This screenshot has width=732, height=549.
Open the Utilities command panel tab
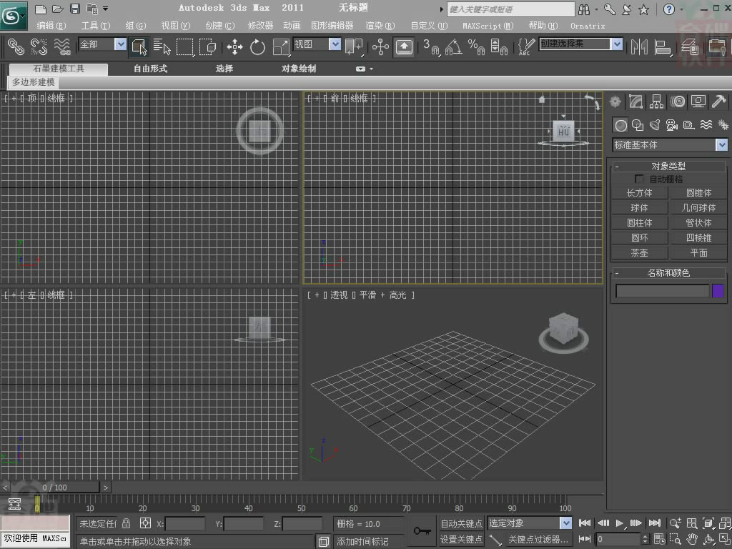tap(719, 102)
